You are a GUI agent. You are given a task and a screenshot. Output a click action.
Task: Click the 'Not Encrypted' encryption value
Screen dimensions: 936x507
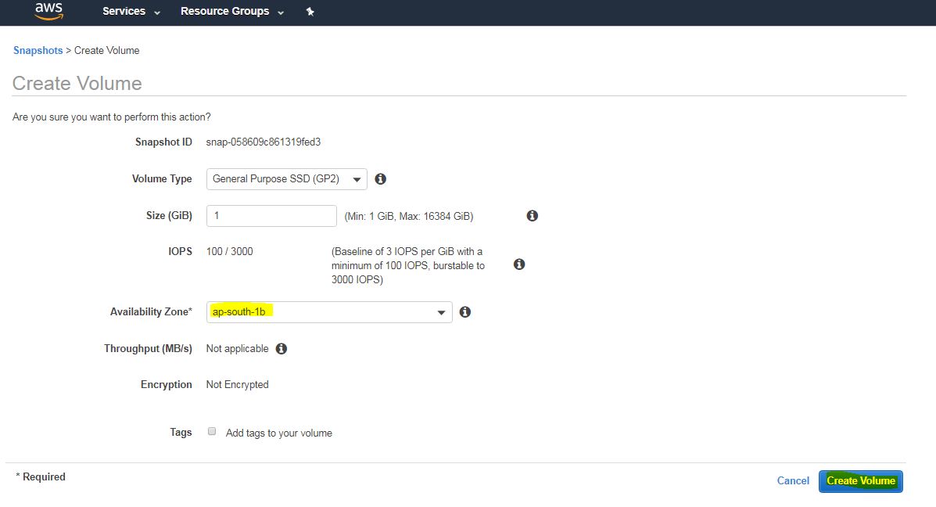coord(237,385)
